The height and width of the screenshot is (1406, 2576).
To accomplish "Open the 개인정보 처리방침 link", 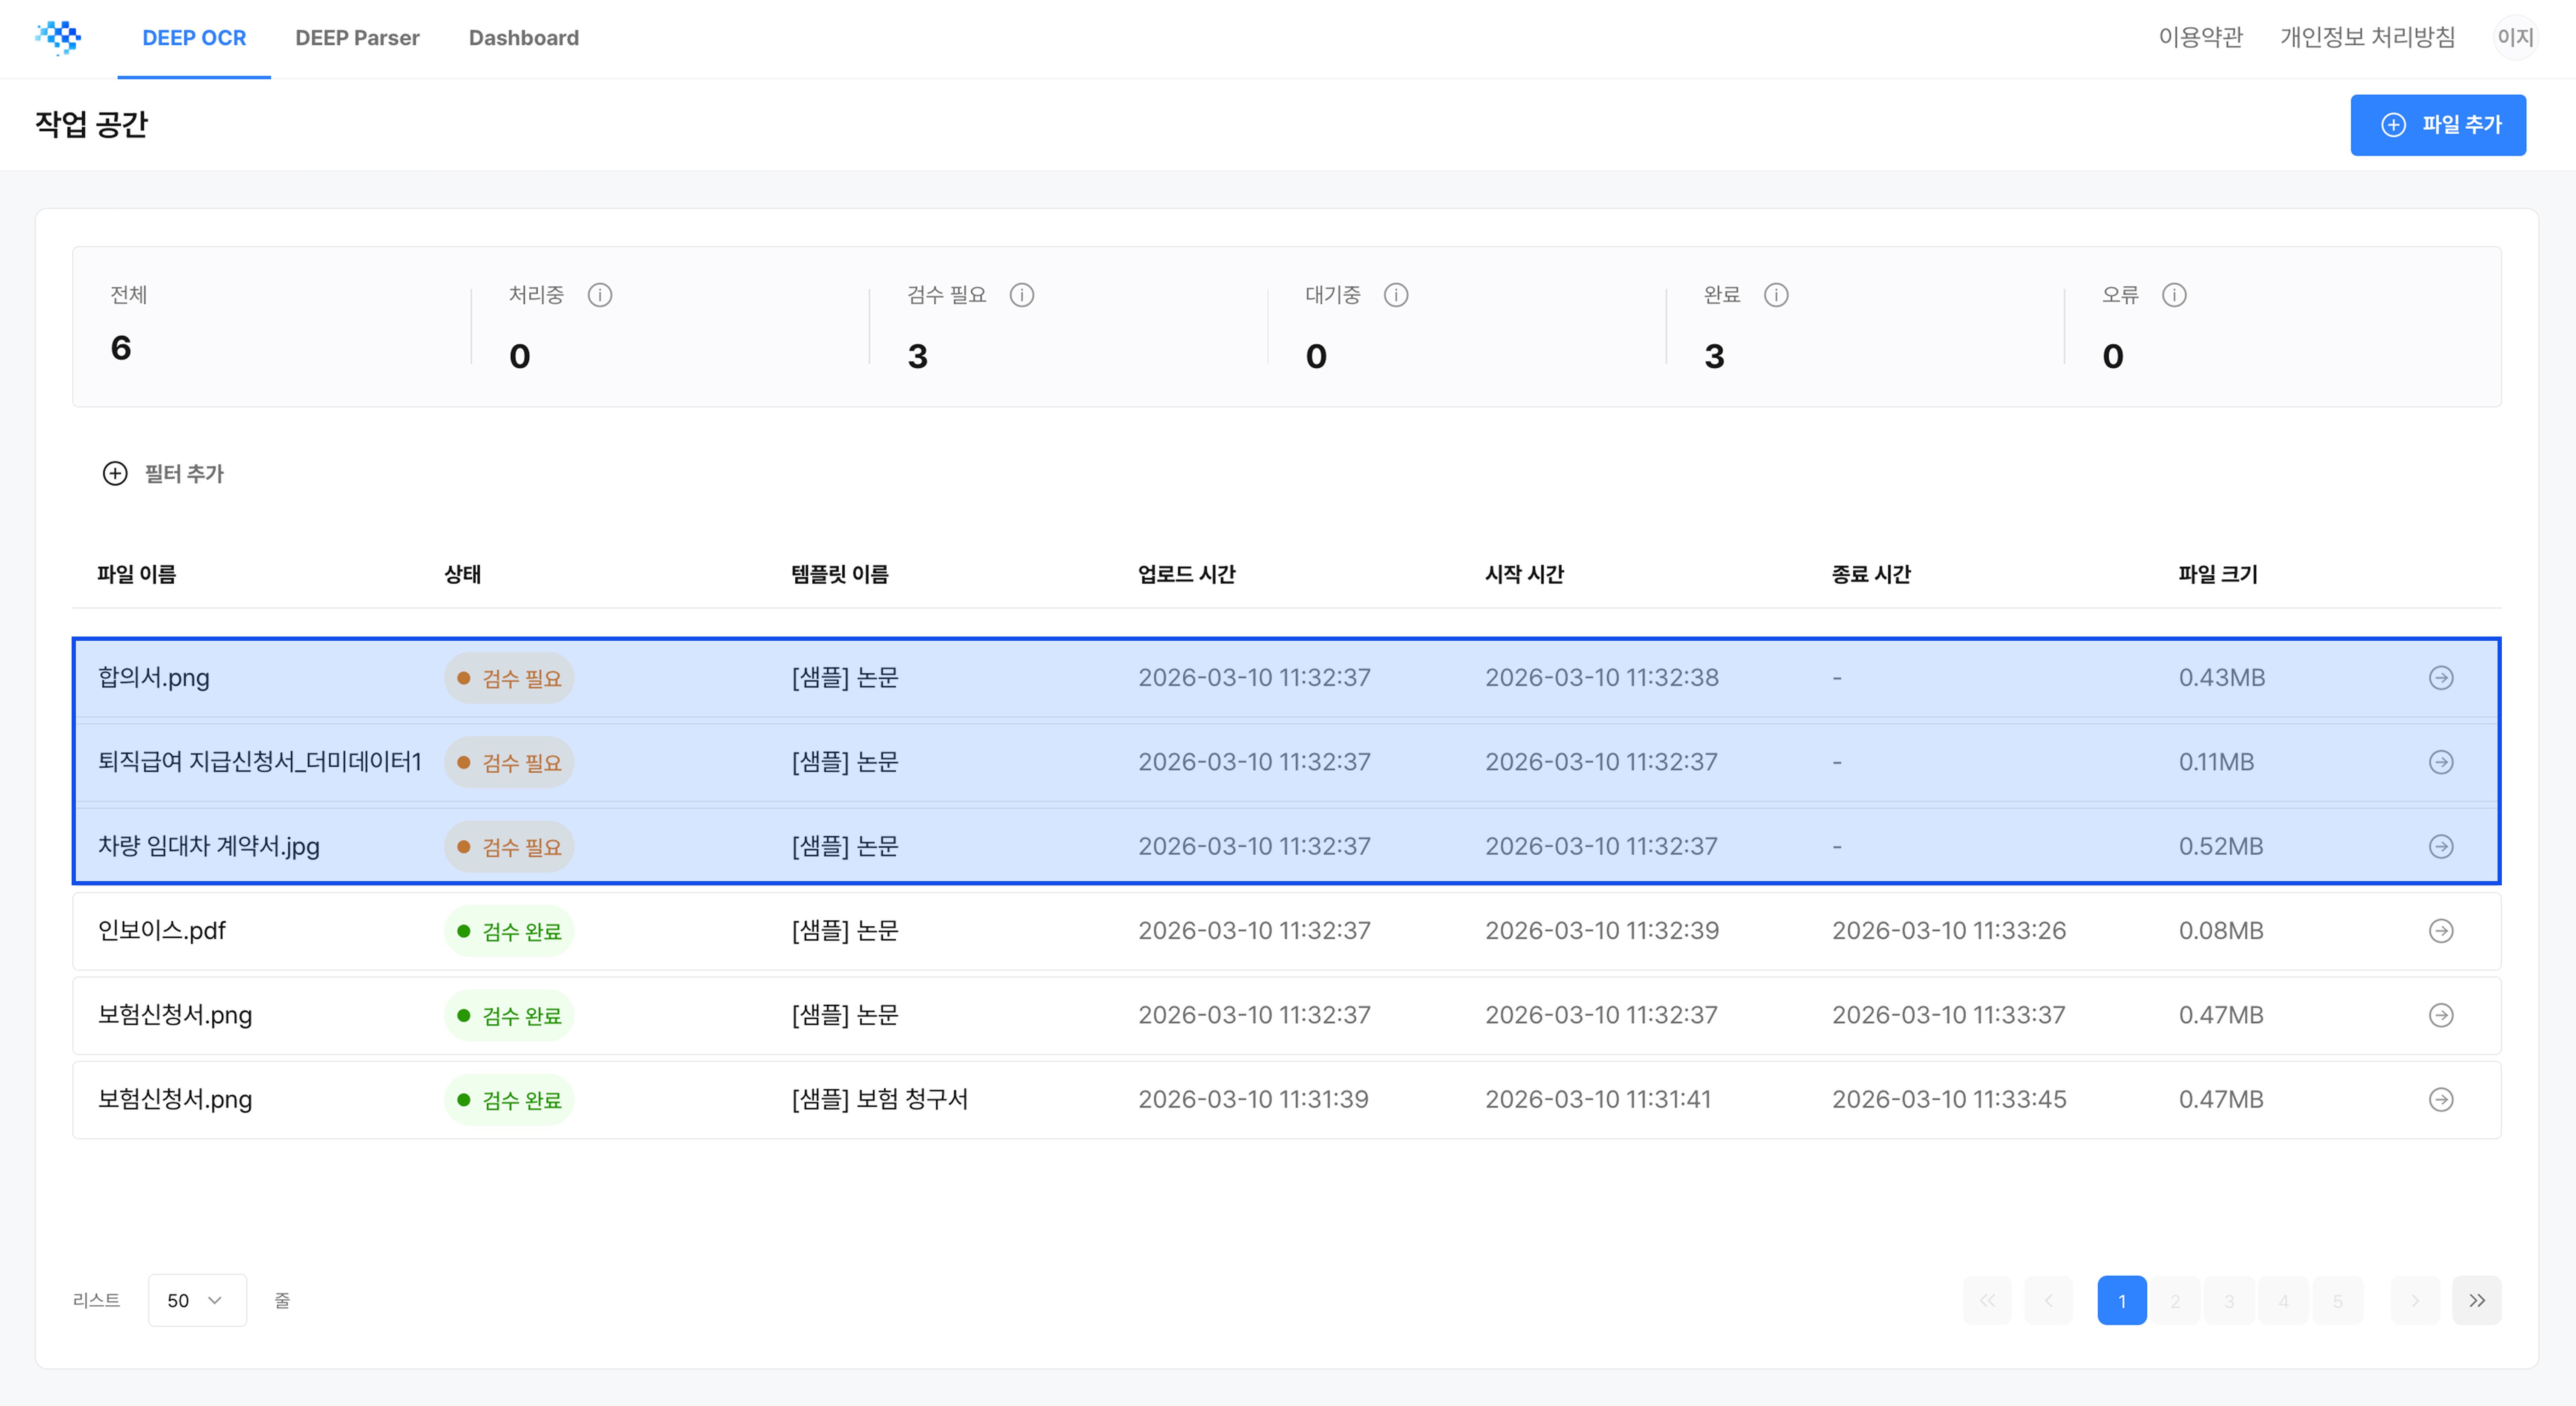I will click(2367, 38).
